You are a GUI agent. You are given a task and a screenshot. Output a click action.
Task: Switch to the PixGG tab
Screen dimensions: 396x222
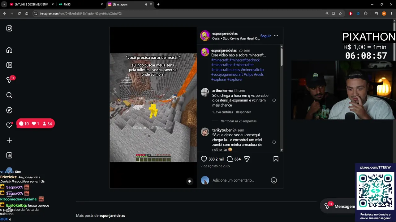[x=80, y=4]
